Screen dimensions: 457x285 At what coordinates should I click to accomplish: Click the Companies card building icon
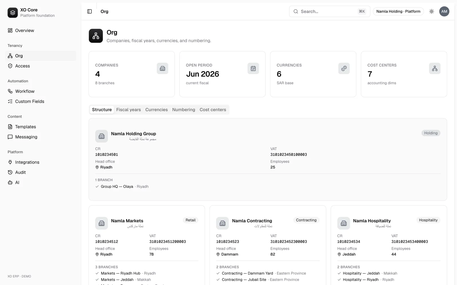(x=163, y=68)
